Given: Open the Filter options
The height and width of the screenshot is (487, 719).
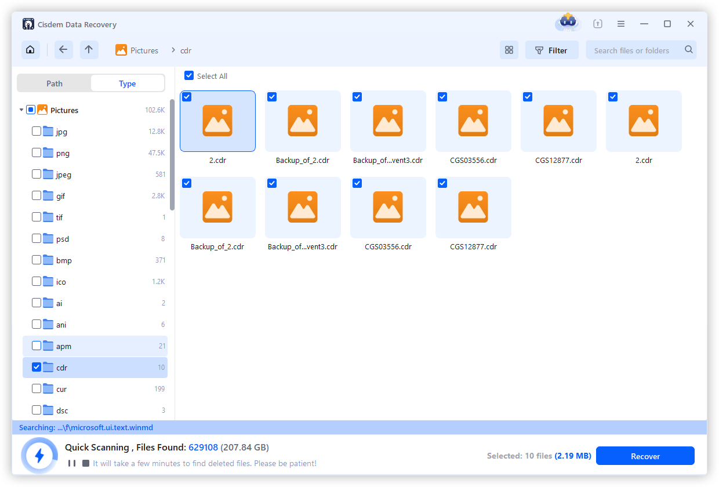Looking at the screenshot, I should (x=551, y=50).
